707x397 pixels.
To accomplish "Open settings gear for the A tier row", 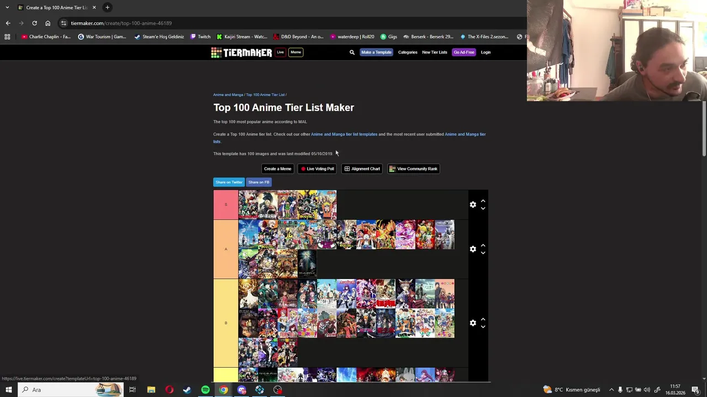I will click(473, 249).
